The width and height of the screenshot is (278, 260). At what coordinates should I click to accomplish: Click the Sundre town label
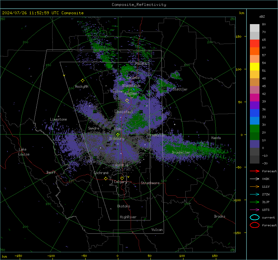pos(94,128)
